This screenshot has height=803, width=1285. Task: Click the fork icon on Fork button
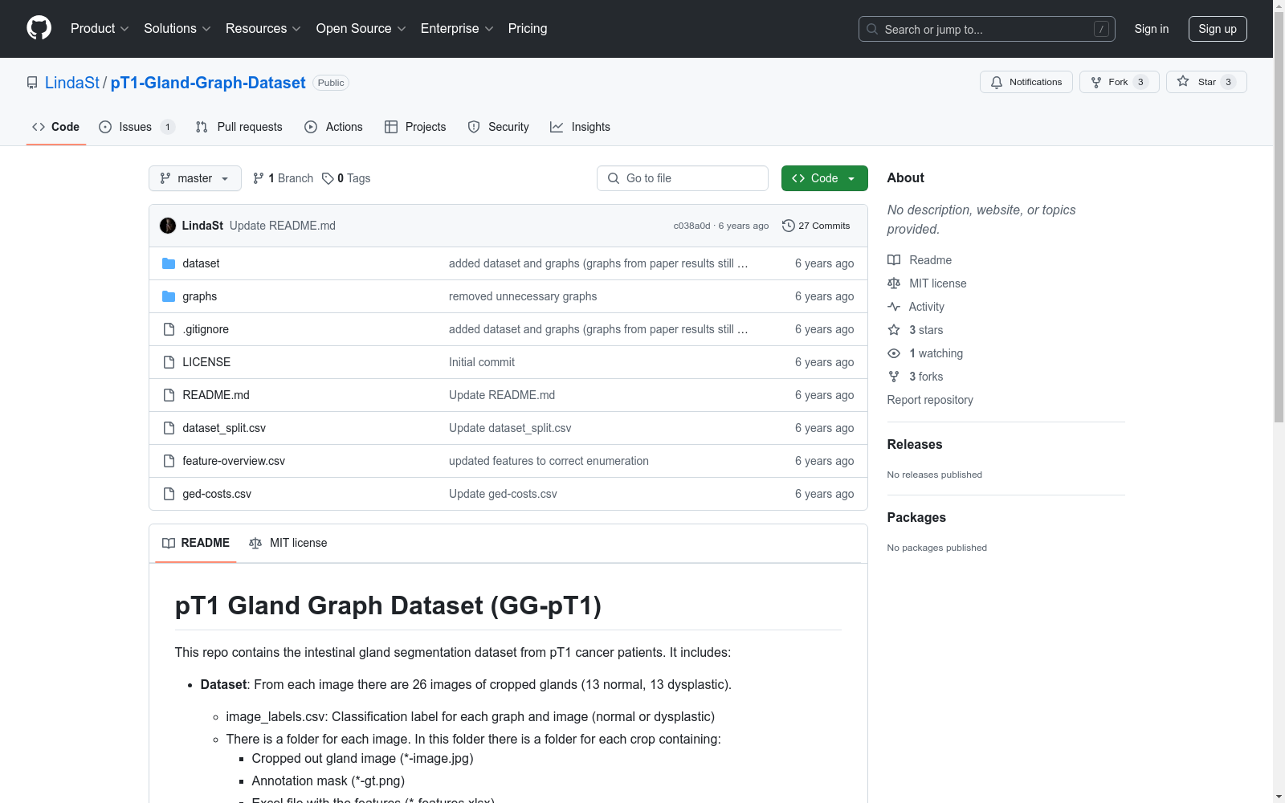[1096, 82]
